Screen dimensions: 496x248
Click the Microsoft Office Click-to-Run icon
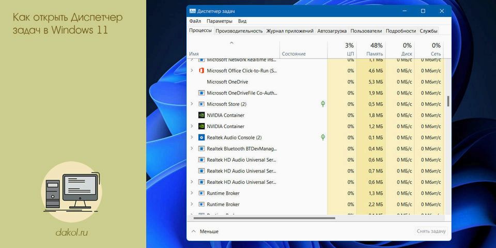pos(201,71)
